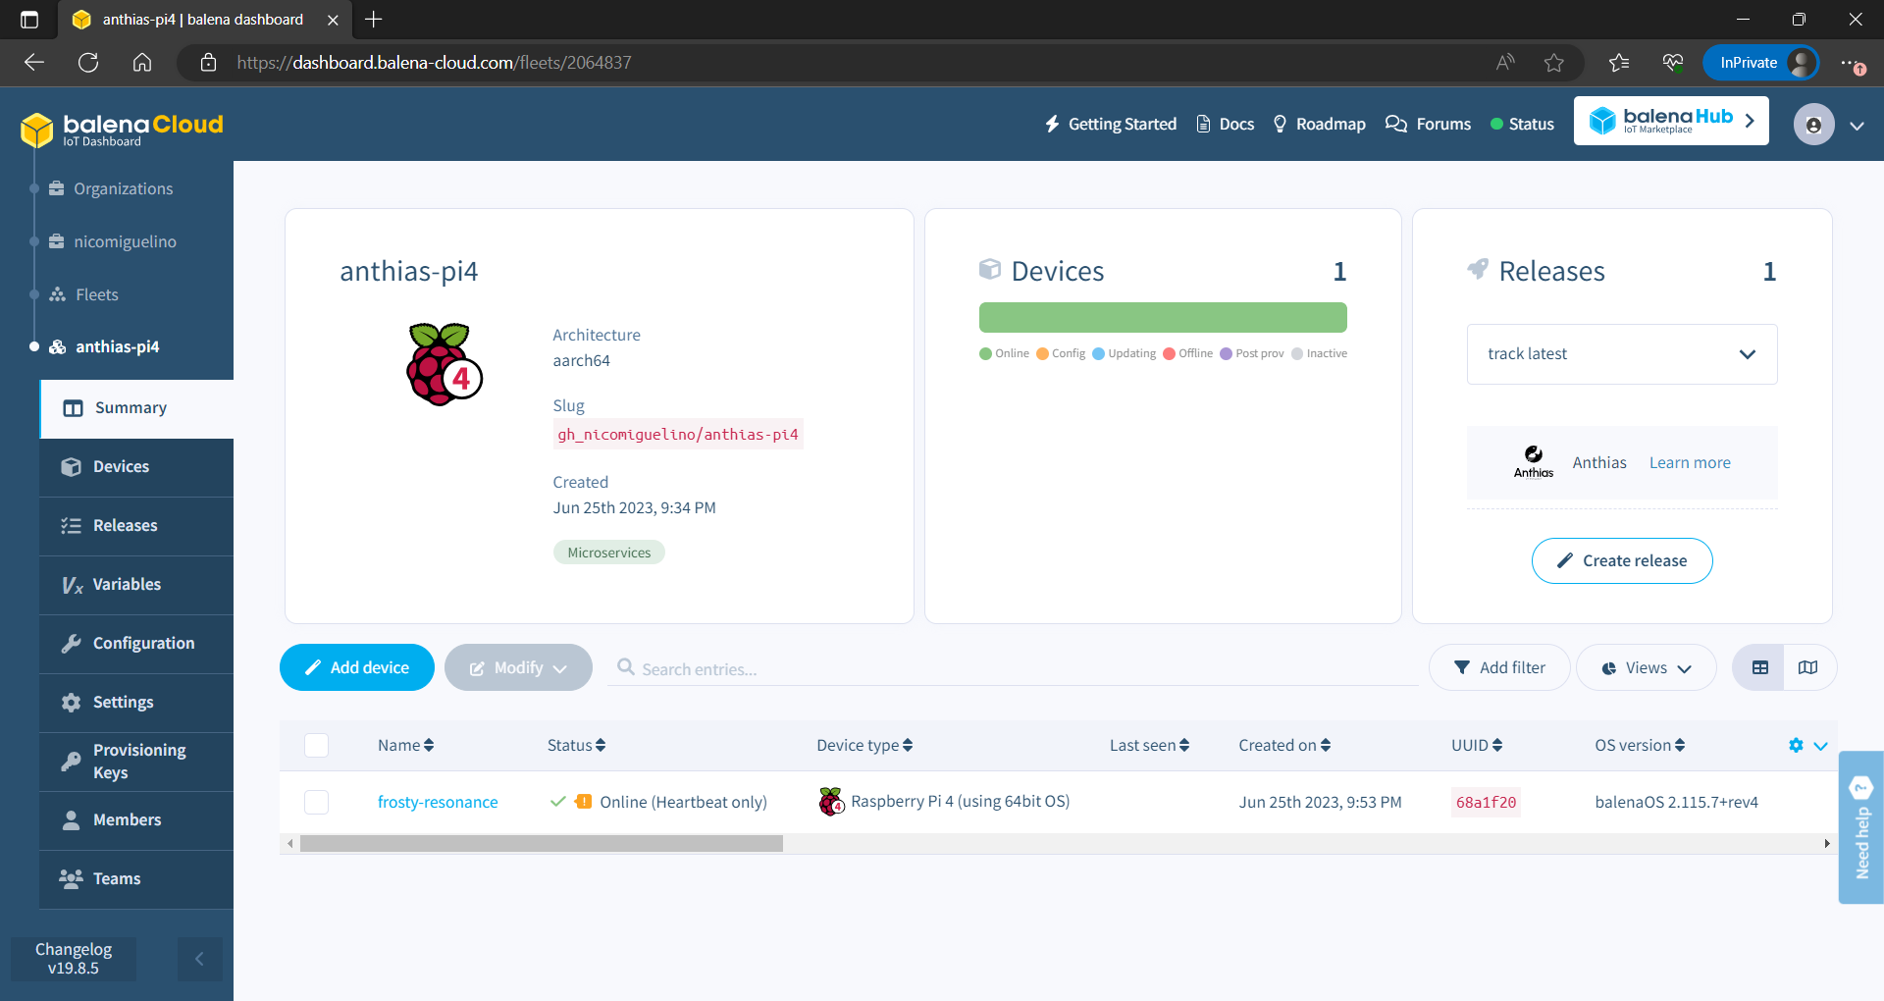Sort table by Created on column
The width and height of the screenshot is (1884, 1001).
click(x=1284, y=745)
